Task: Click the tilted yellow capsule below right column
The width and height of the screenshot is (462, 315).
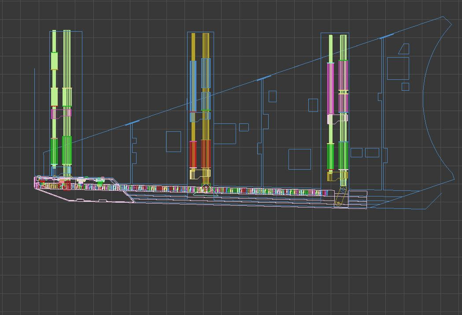Action: pos(340,196)
